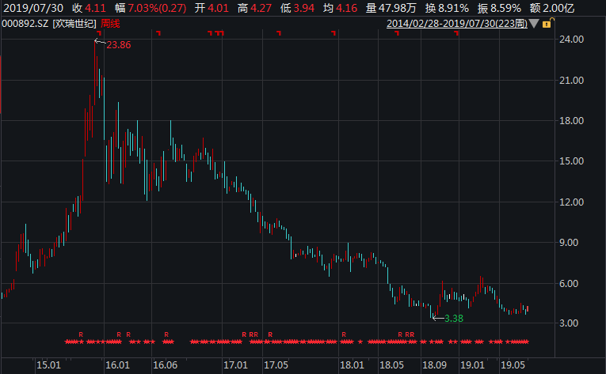
Task: Select the stock name 欢瑞世纪
Action: pos(74,24)
